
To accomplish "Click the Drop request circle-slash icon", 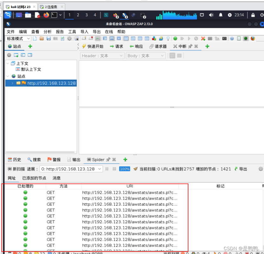I will (x=196, y=38).
